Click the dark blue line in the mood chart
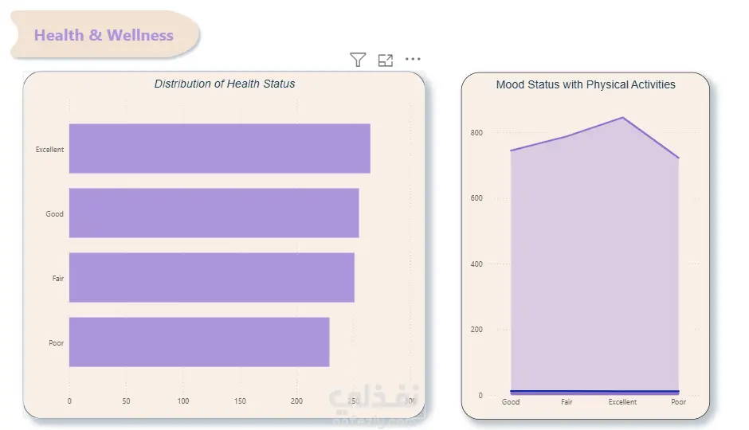The width and height of the screenshot is (749, 430). 594,391
